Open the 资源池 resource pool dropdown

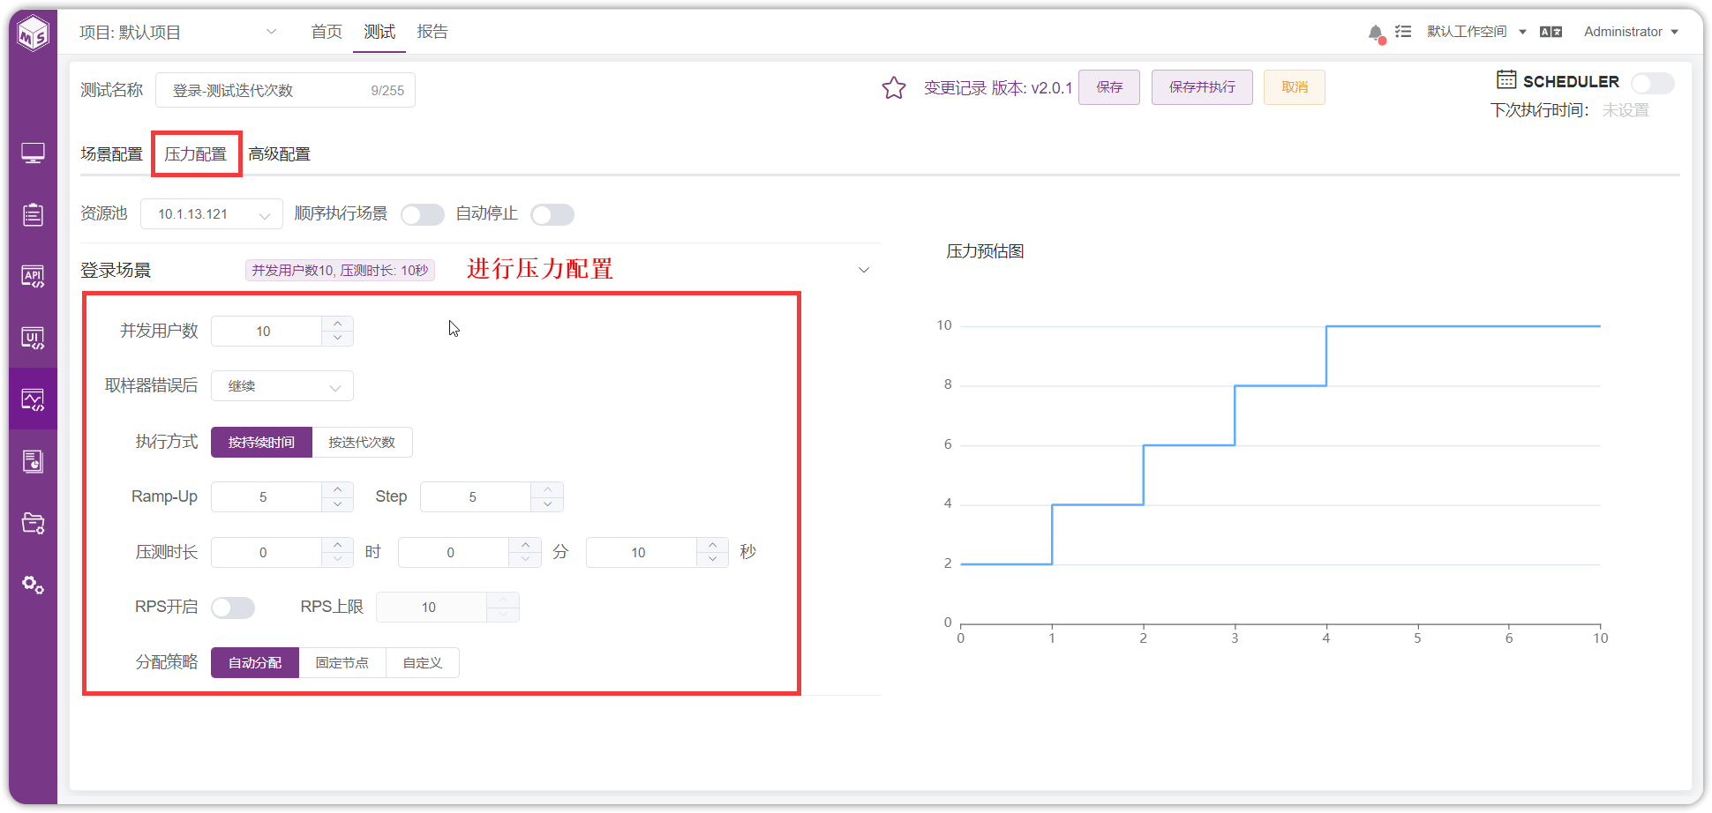[x=212, y=214]
